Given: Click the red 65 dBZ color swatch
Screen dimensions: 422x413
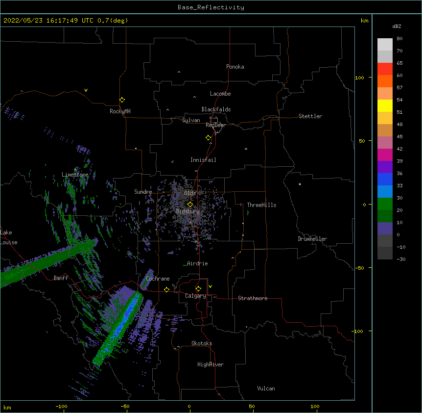Looking at the screenshot, I should coord(385,69).
